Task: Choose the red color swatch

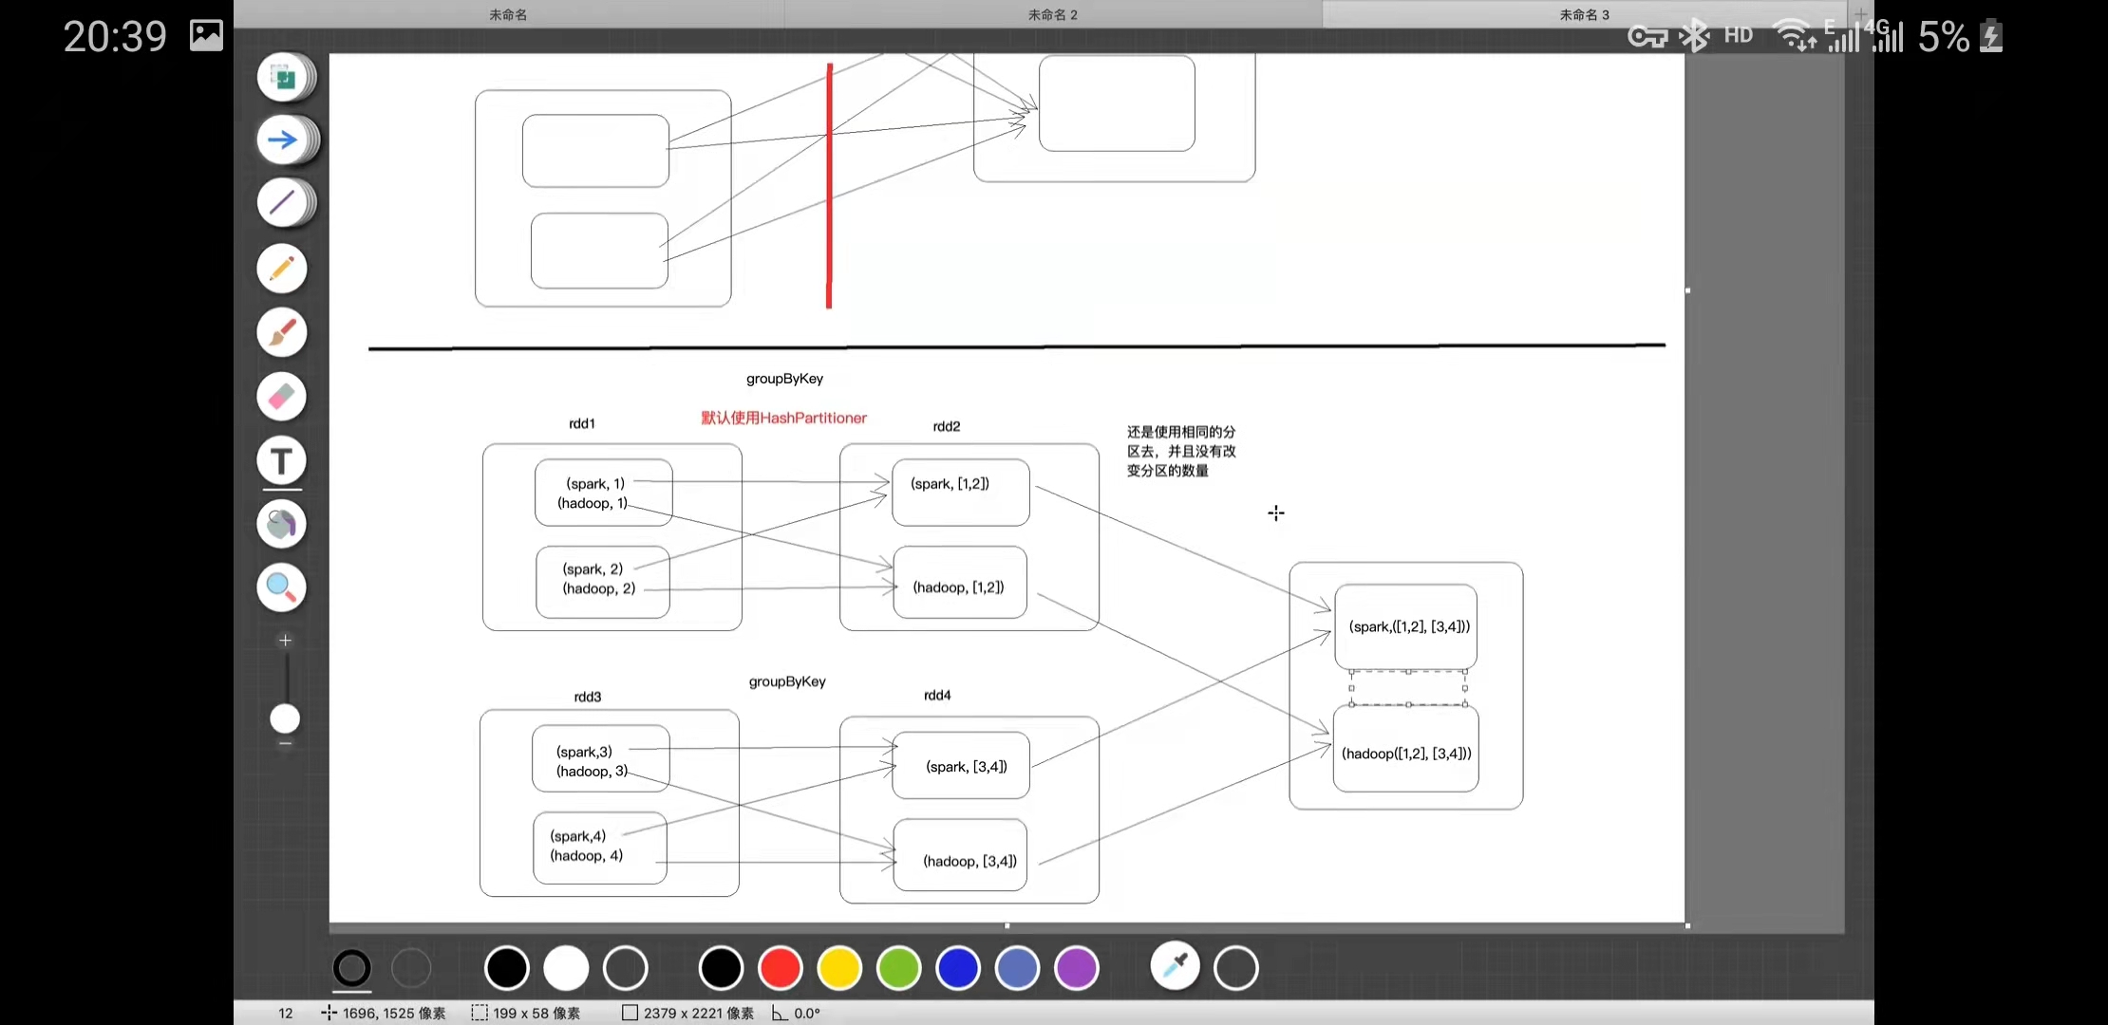Action: tap(781, 968)
